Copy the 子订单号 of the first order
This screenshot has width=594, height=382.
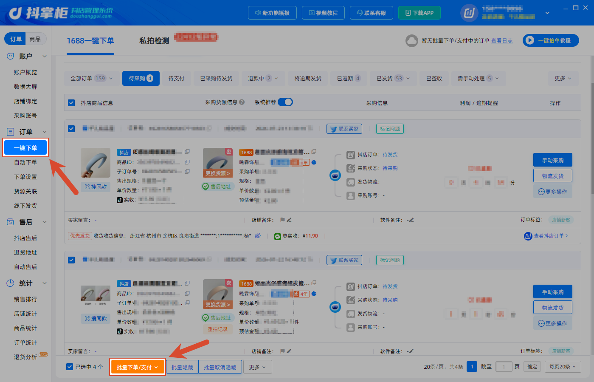[187, 171]
